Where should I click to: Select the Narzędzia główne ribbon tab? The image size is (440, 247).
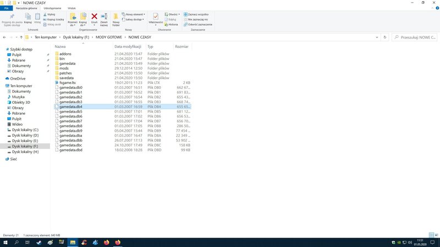(x=26, y=8)
